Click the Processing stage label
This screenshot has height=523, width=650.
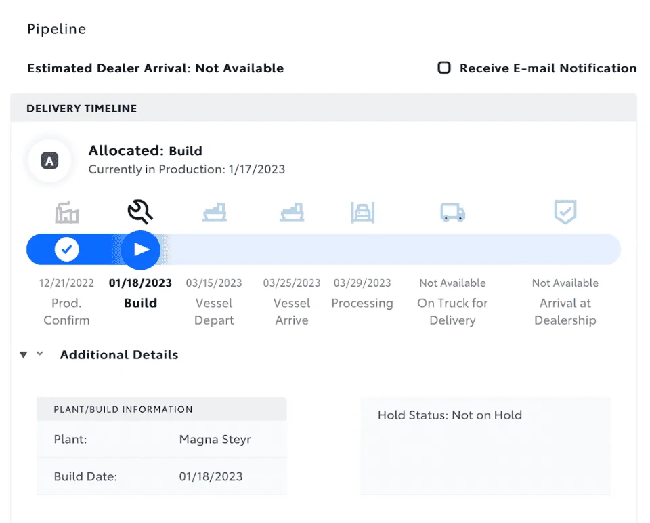(x=362, y=304)
